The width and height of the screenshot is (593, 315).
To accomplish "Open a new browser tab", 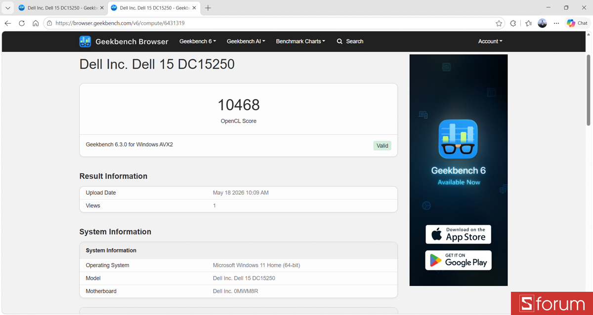I will coord(208,8).
